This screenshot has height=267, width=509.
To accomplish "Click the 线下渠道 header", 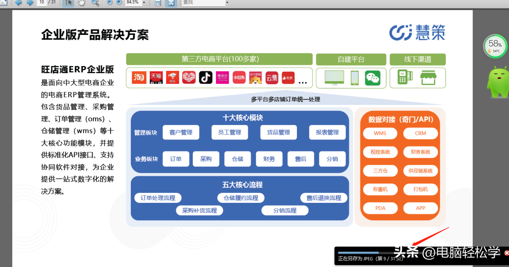I will tap(418, 59).
